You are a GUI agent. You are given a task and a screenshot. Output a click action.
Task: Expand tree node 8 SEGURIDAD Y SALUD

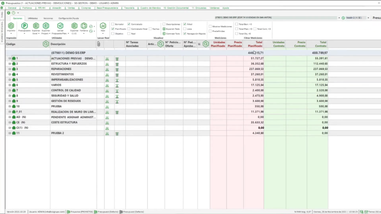(x=10, y=96)
